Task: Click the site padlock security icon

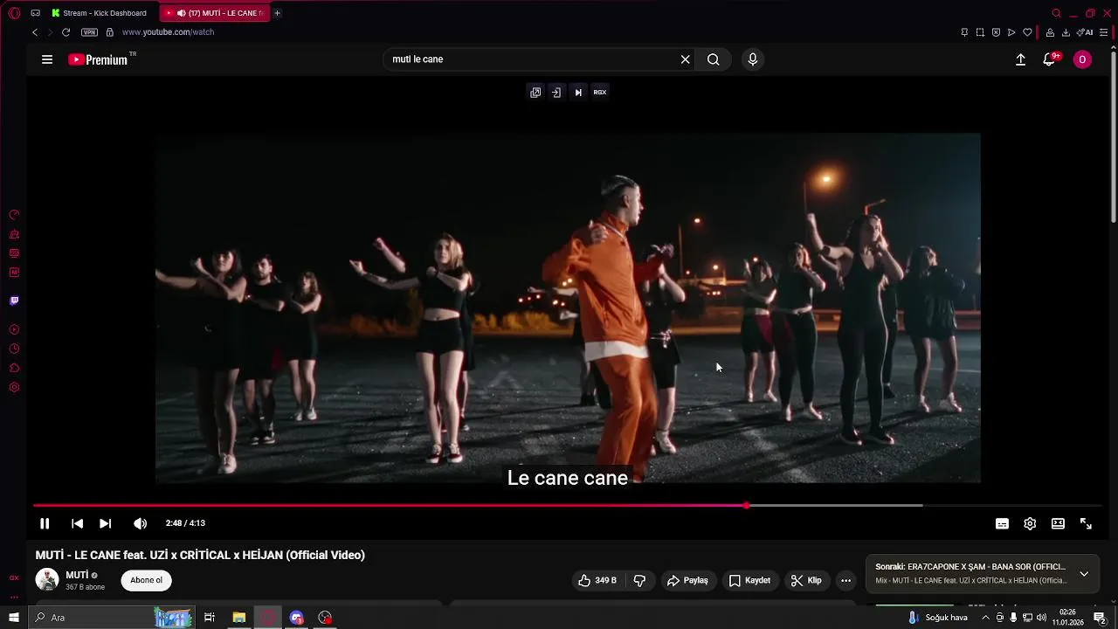Action: (109, 32)
